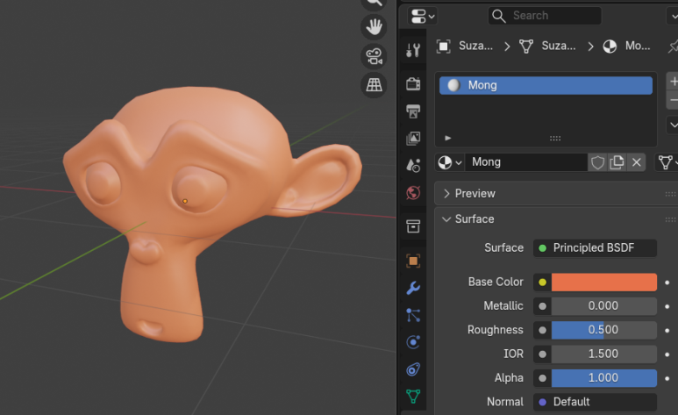Select the Mong material slot
The image size is (678, 415).
[x=546, y=85]
